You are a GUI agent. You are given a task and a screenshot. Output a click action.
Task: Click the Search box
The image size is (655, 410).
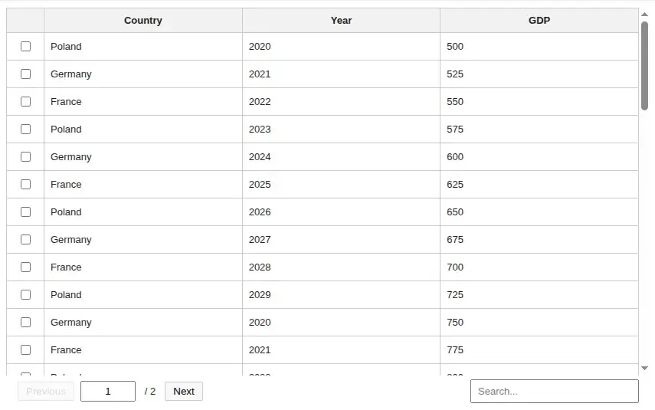tap(554, 392)
